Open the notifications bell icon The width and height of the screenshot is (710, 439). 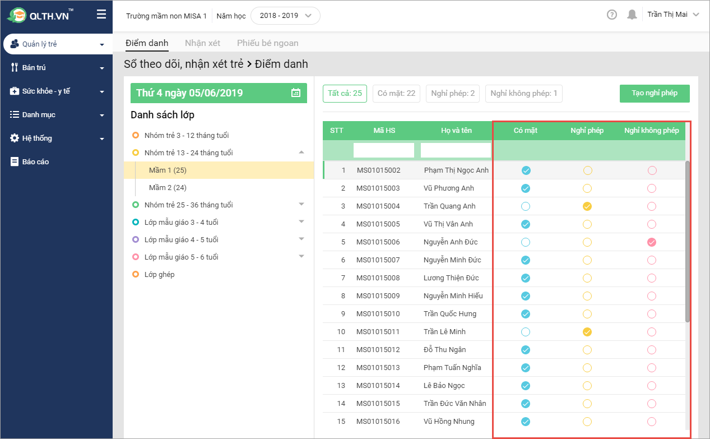(632, 15)
